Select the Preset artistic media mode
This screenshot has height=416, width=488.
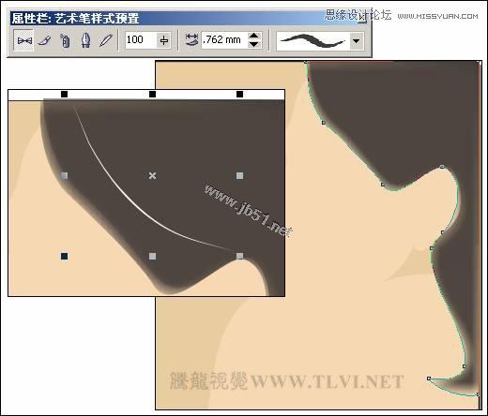(23, 40)
